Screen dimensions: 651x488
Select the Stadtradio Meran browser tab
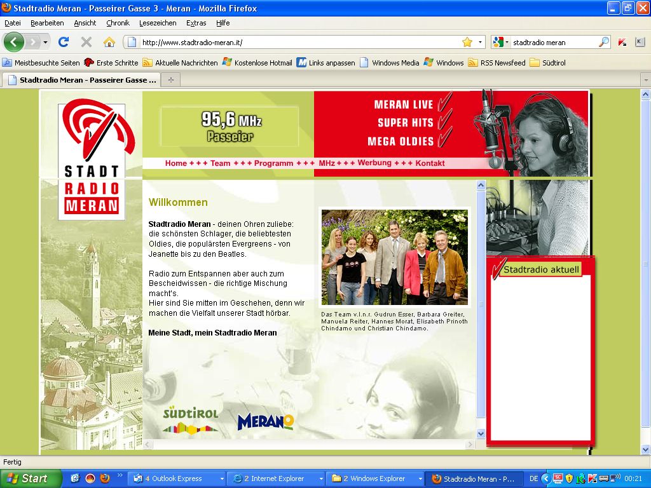point(81,79)
